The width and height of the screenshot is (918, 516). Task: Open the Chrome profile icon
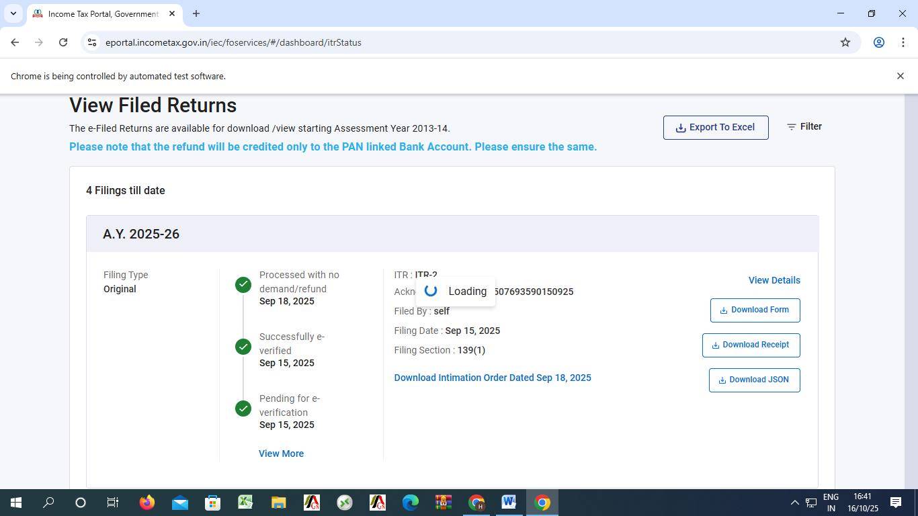(878, 42)
